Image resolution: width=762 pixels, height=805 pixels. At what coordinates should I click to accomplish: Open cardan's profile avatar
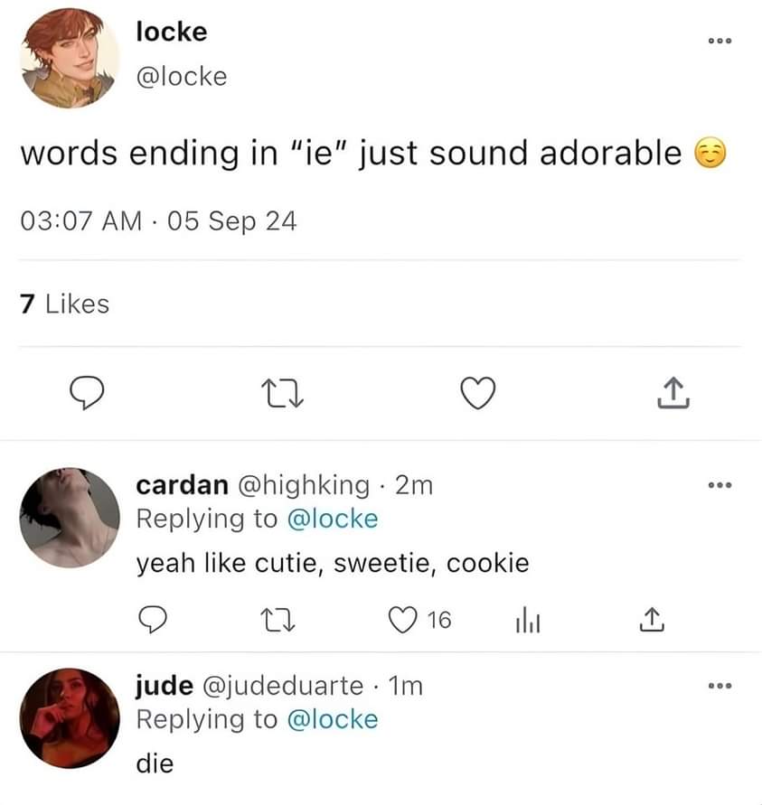(x=69, y=518)
